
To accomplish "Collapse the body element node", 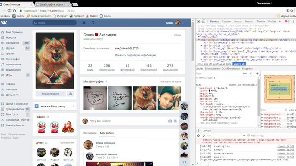I will click(199, 40).
